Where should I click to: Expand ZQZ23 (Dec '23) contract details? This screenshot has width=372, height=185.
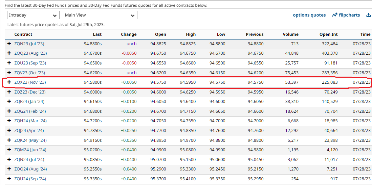pyautogui.click(x=9, y=92)
